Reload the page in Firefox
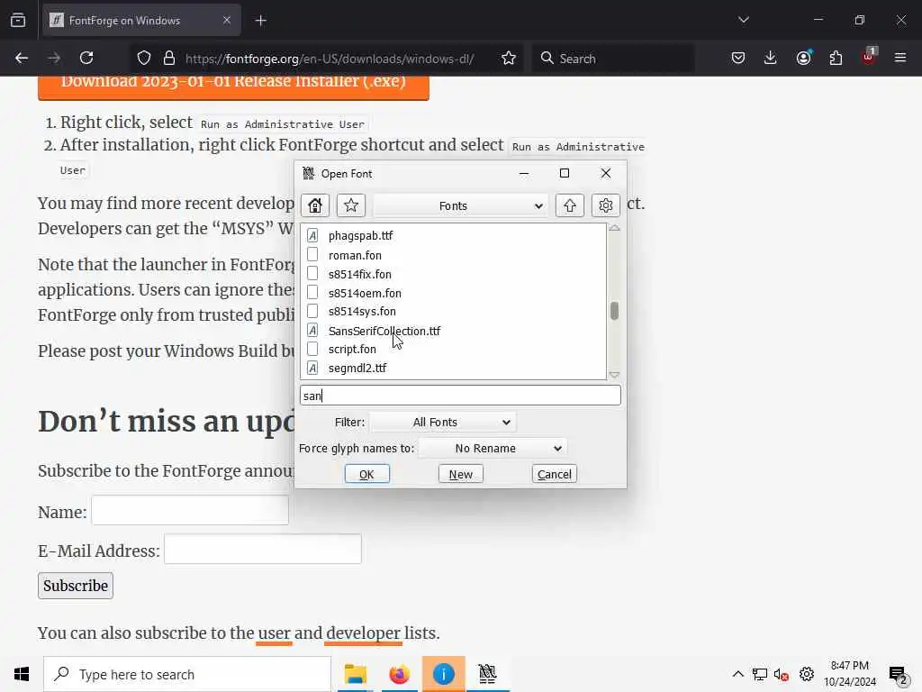 (x=86, y=58)
